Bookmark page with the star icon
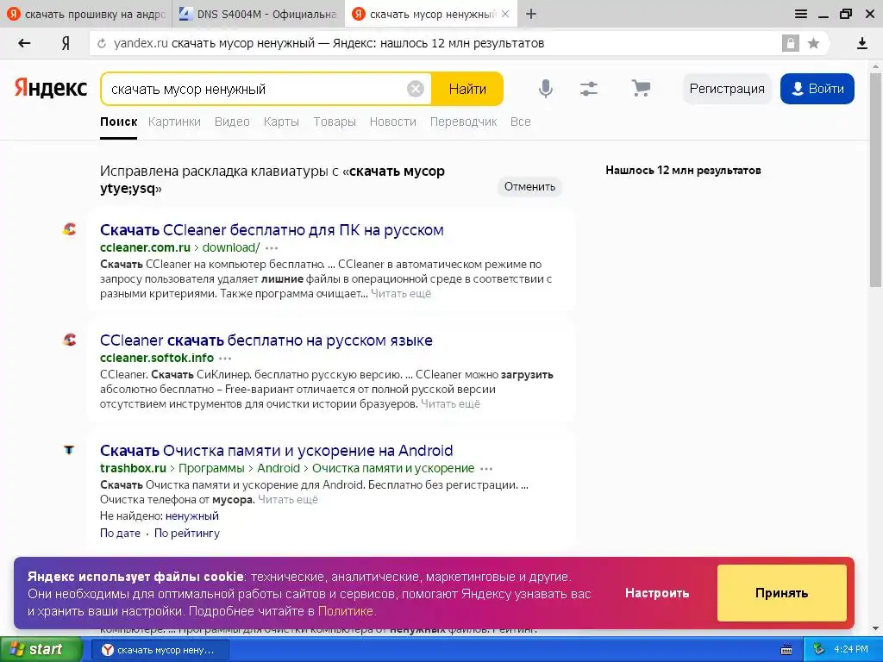The width and height of the screenshot is (883, 662). click(813, 43)
